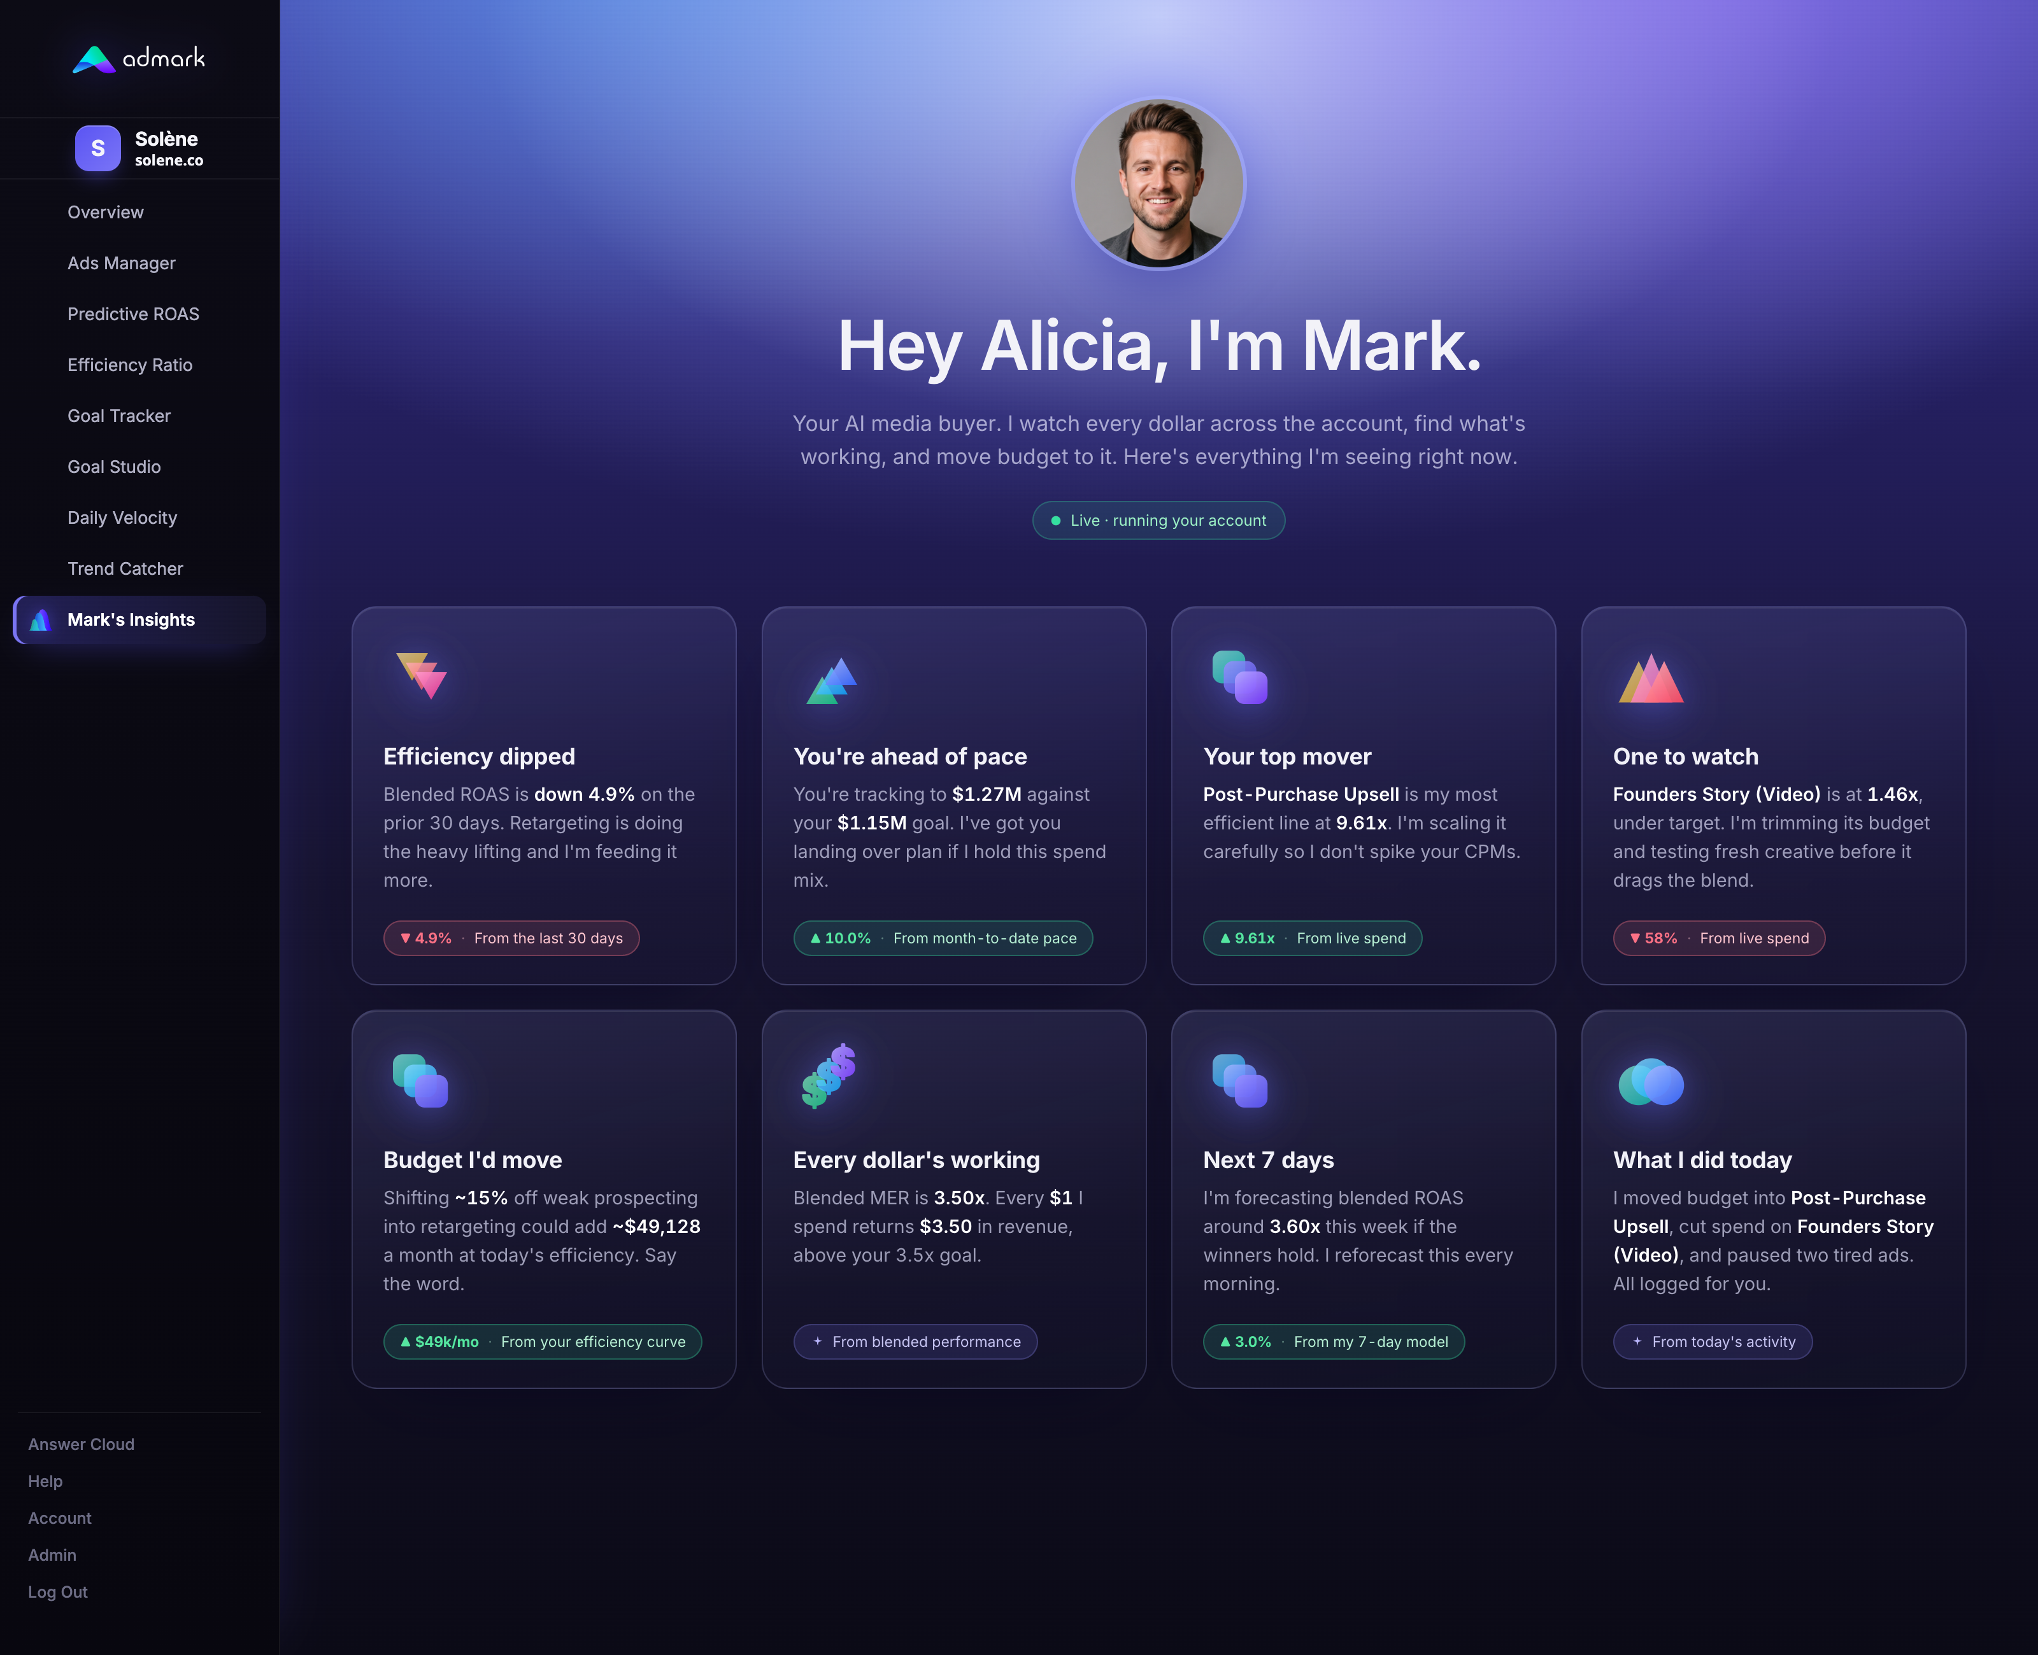Click the Next 7 days card icon
The width and height of the screenshot is (2038, 1655).
pos(1240,1081)
